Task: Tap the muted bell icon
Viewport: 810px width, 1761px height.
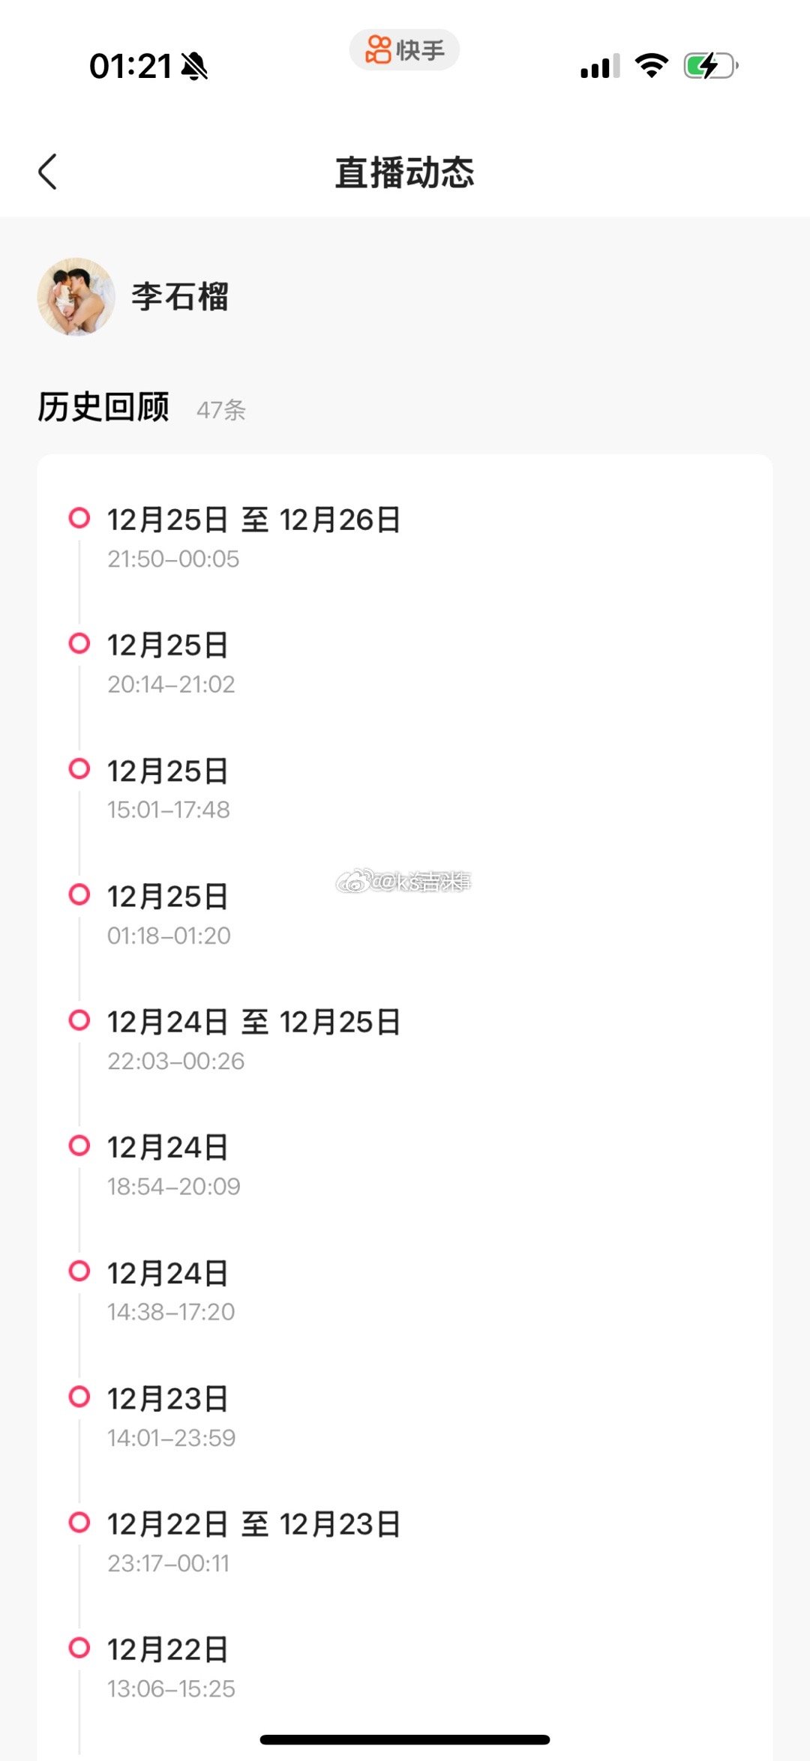Action: click(195, 66)
